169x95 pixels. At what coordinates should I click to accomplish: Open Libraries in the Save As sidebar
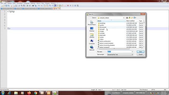coord(92,36)
